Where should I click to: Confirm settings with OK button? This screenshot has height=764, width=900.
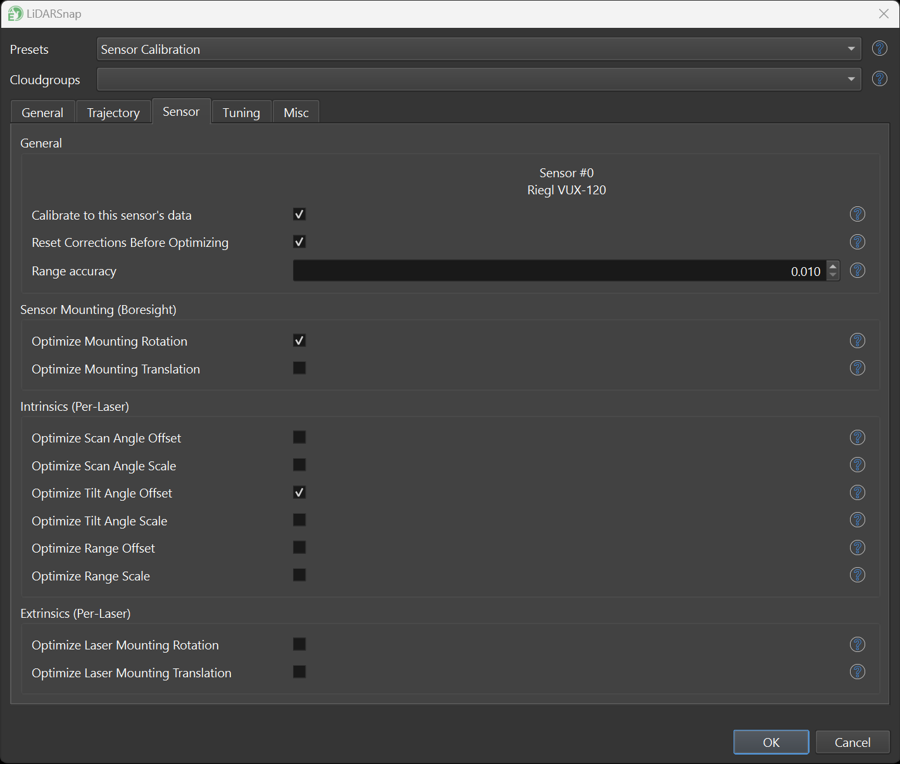tap(770, 742)
